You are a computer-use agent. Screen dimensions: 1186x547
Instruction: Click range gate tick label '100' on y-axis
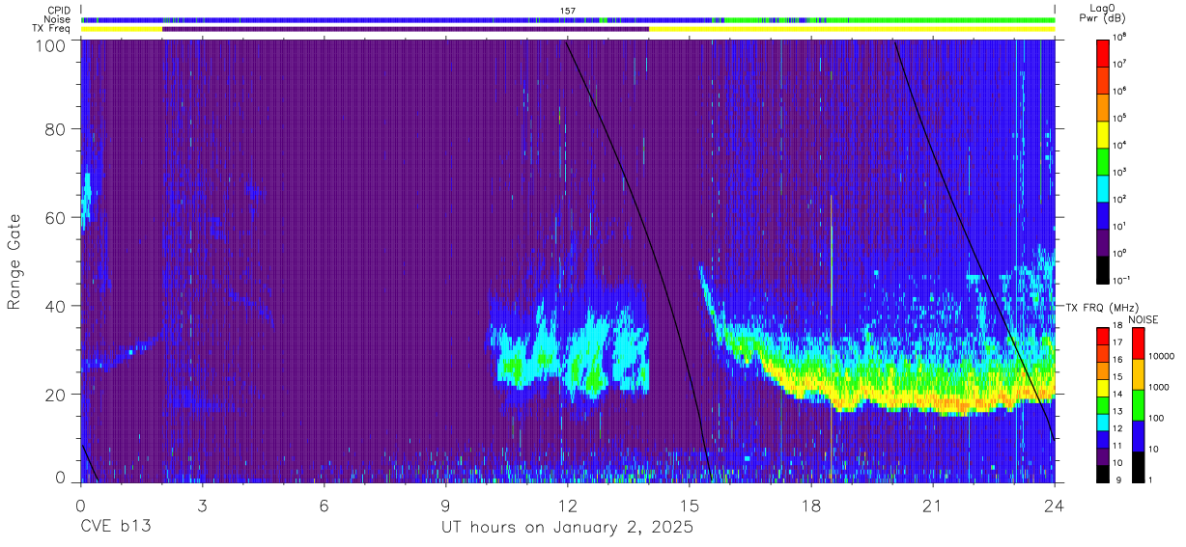(x=51, y=45)
